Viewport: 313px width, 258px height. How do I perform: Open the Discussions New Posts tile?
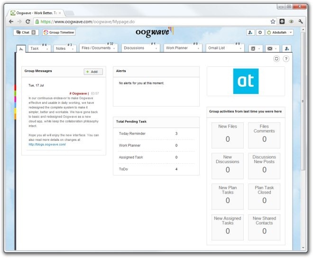click(264, 166)
